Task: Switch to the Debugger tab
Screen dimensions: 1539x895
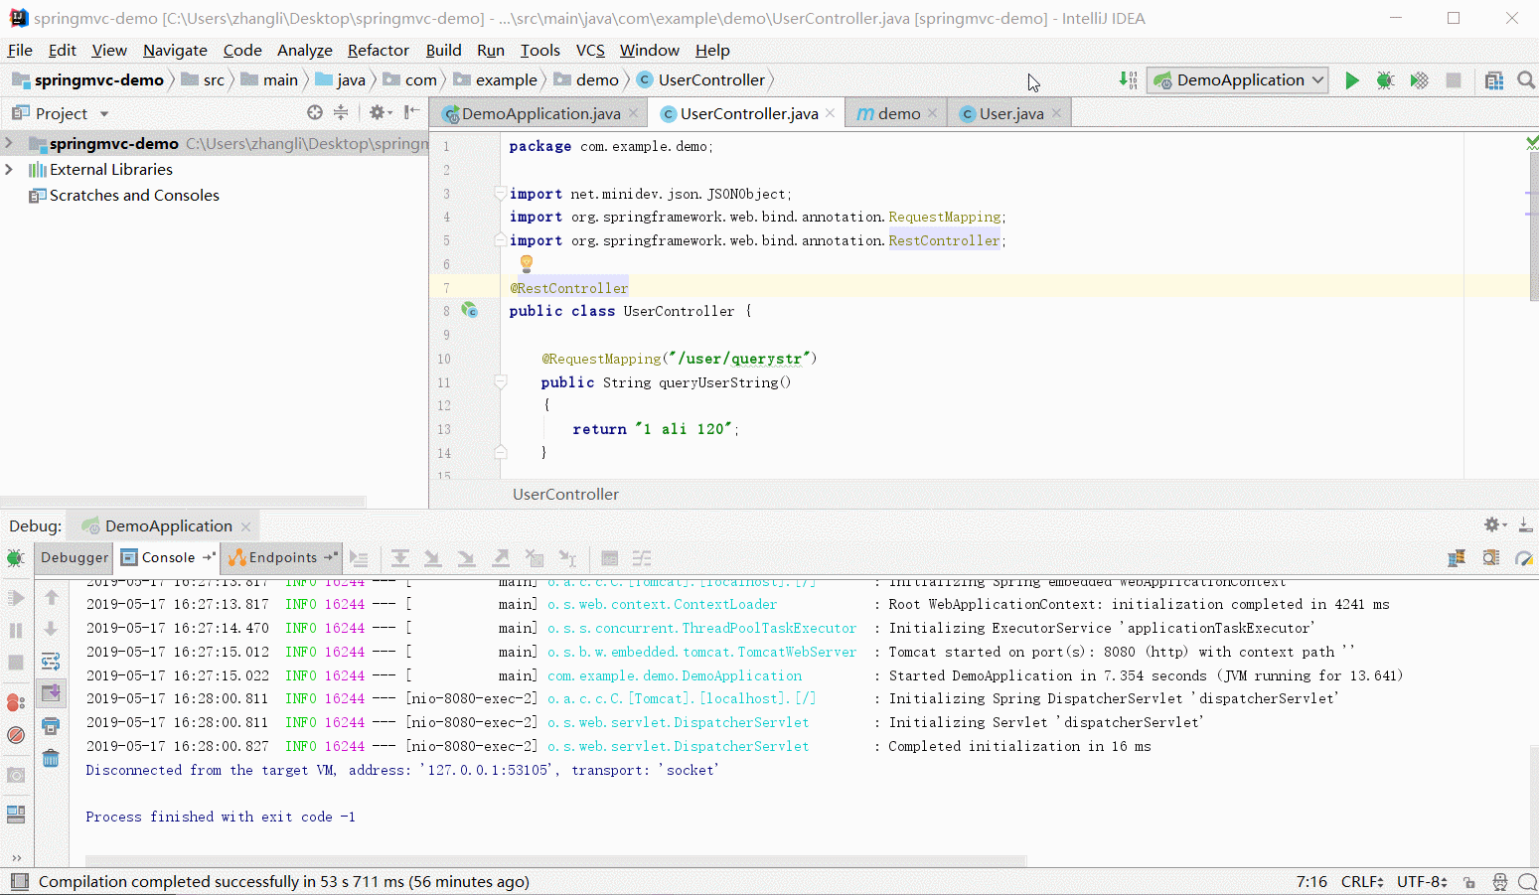Action: pyautogui.click(x=75, y=558)
